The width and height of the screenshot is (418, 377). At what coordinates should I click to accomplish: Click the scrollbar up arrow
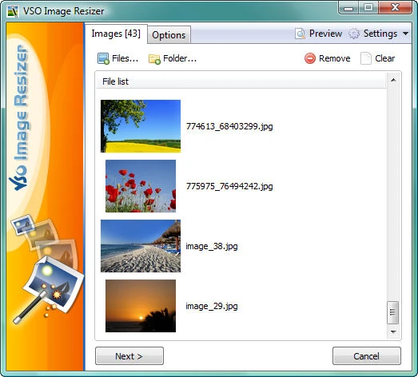point(393,80)
